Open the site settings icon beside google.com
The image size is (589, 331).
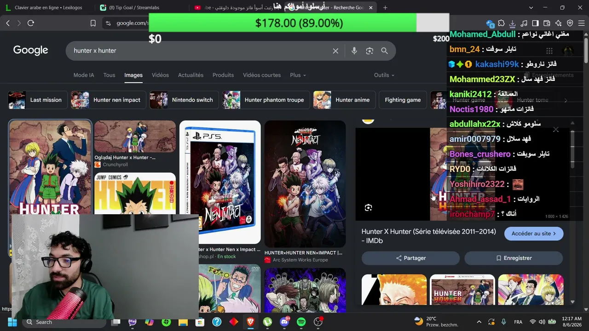click(108, 23)
